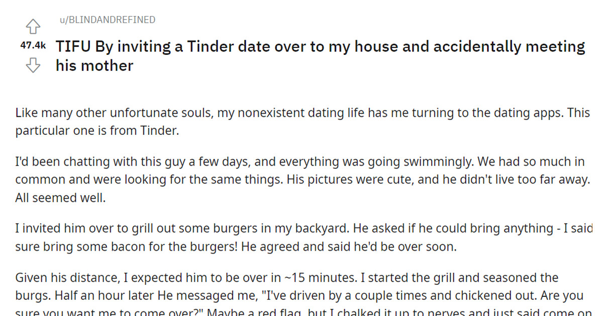
Task: Open the u/BLINDANDREFINED profile link
Action: click(x=106, y=20)
